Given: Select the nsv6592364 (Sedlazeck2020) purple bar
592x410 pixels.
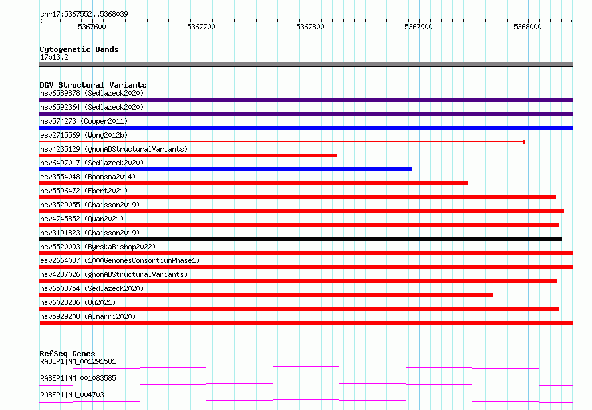Looking at the screenshot, I should click(306, 114).
